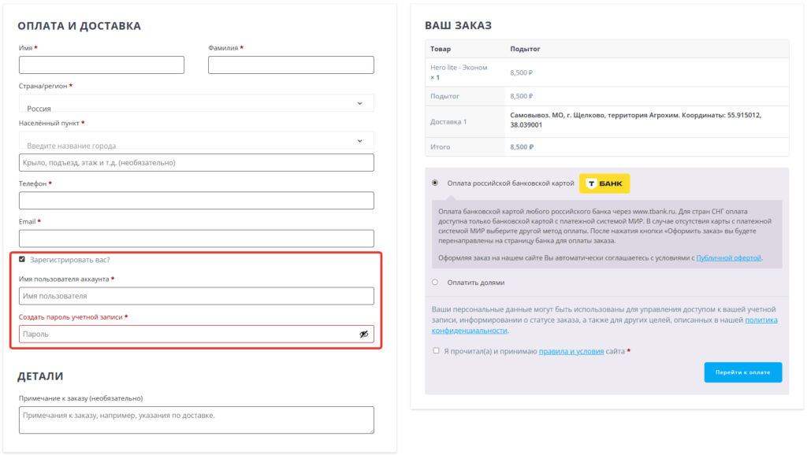Click the T-Bank logo badge
The height and width of the screenshot is (455, 807).
(x=604, y=183)
